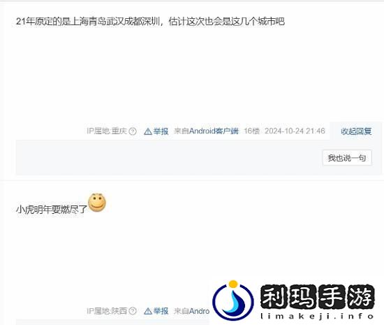
Task: Click the IP属地:陕西 location label
Action: (107, 311)
